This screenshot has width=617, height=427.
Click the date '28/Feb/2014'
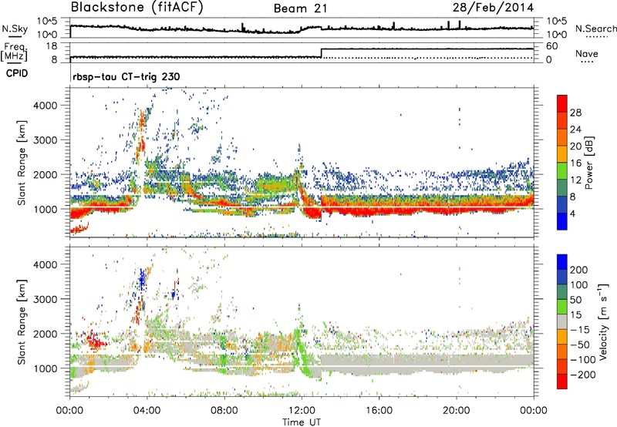click(493, 8)
